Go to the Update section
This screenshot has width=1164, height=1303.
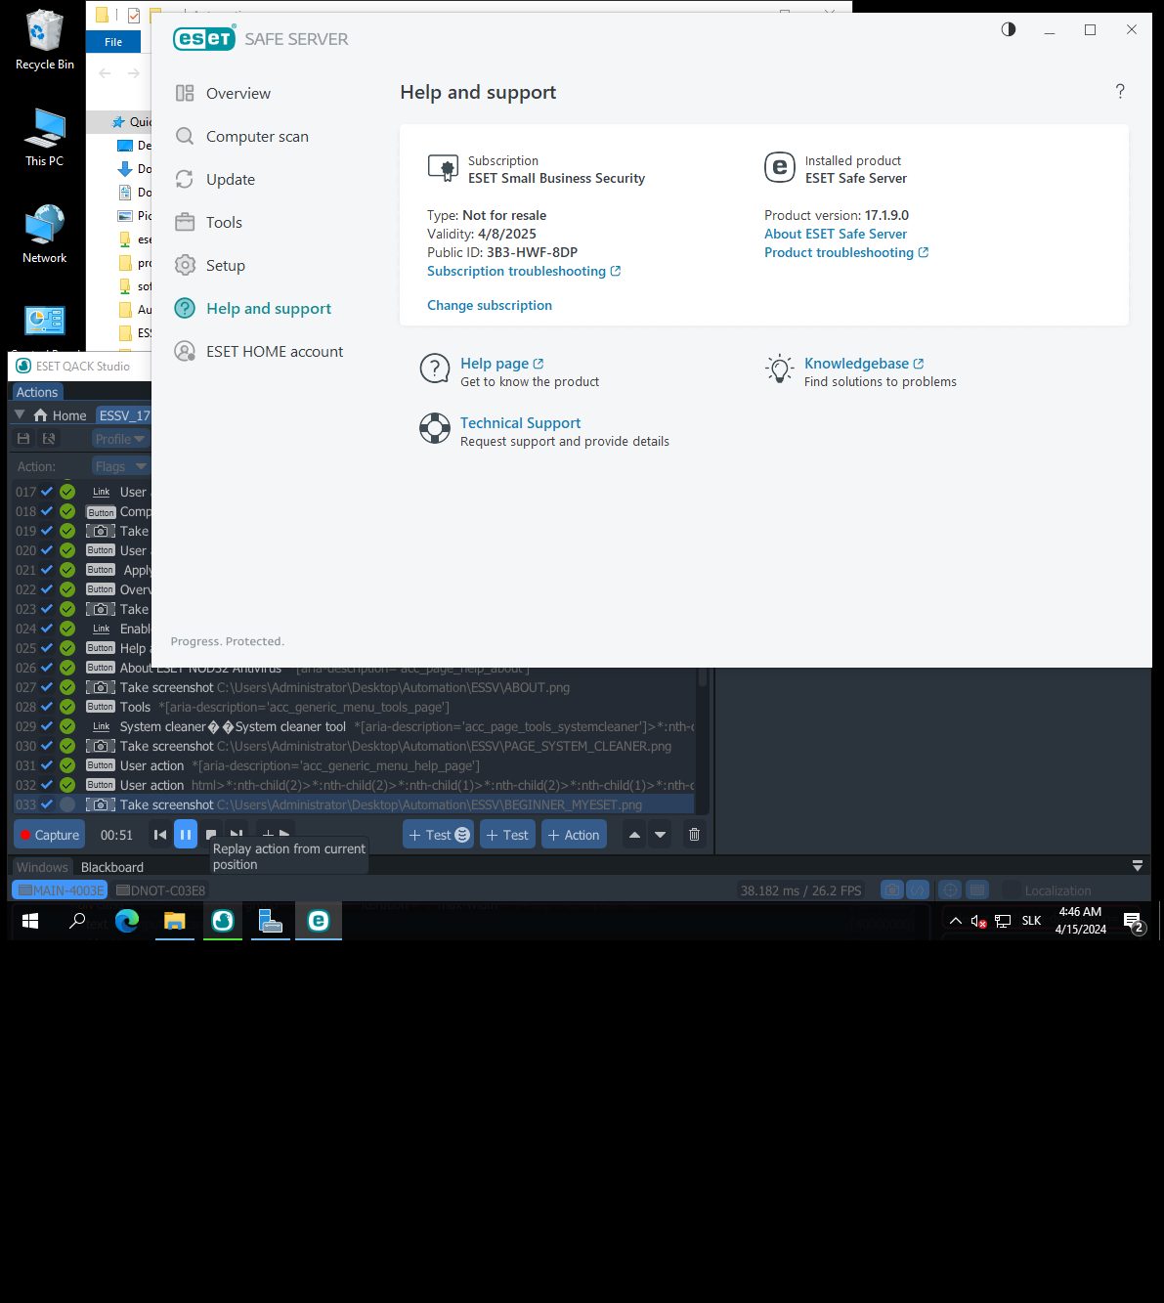point(230,180)
